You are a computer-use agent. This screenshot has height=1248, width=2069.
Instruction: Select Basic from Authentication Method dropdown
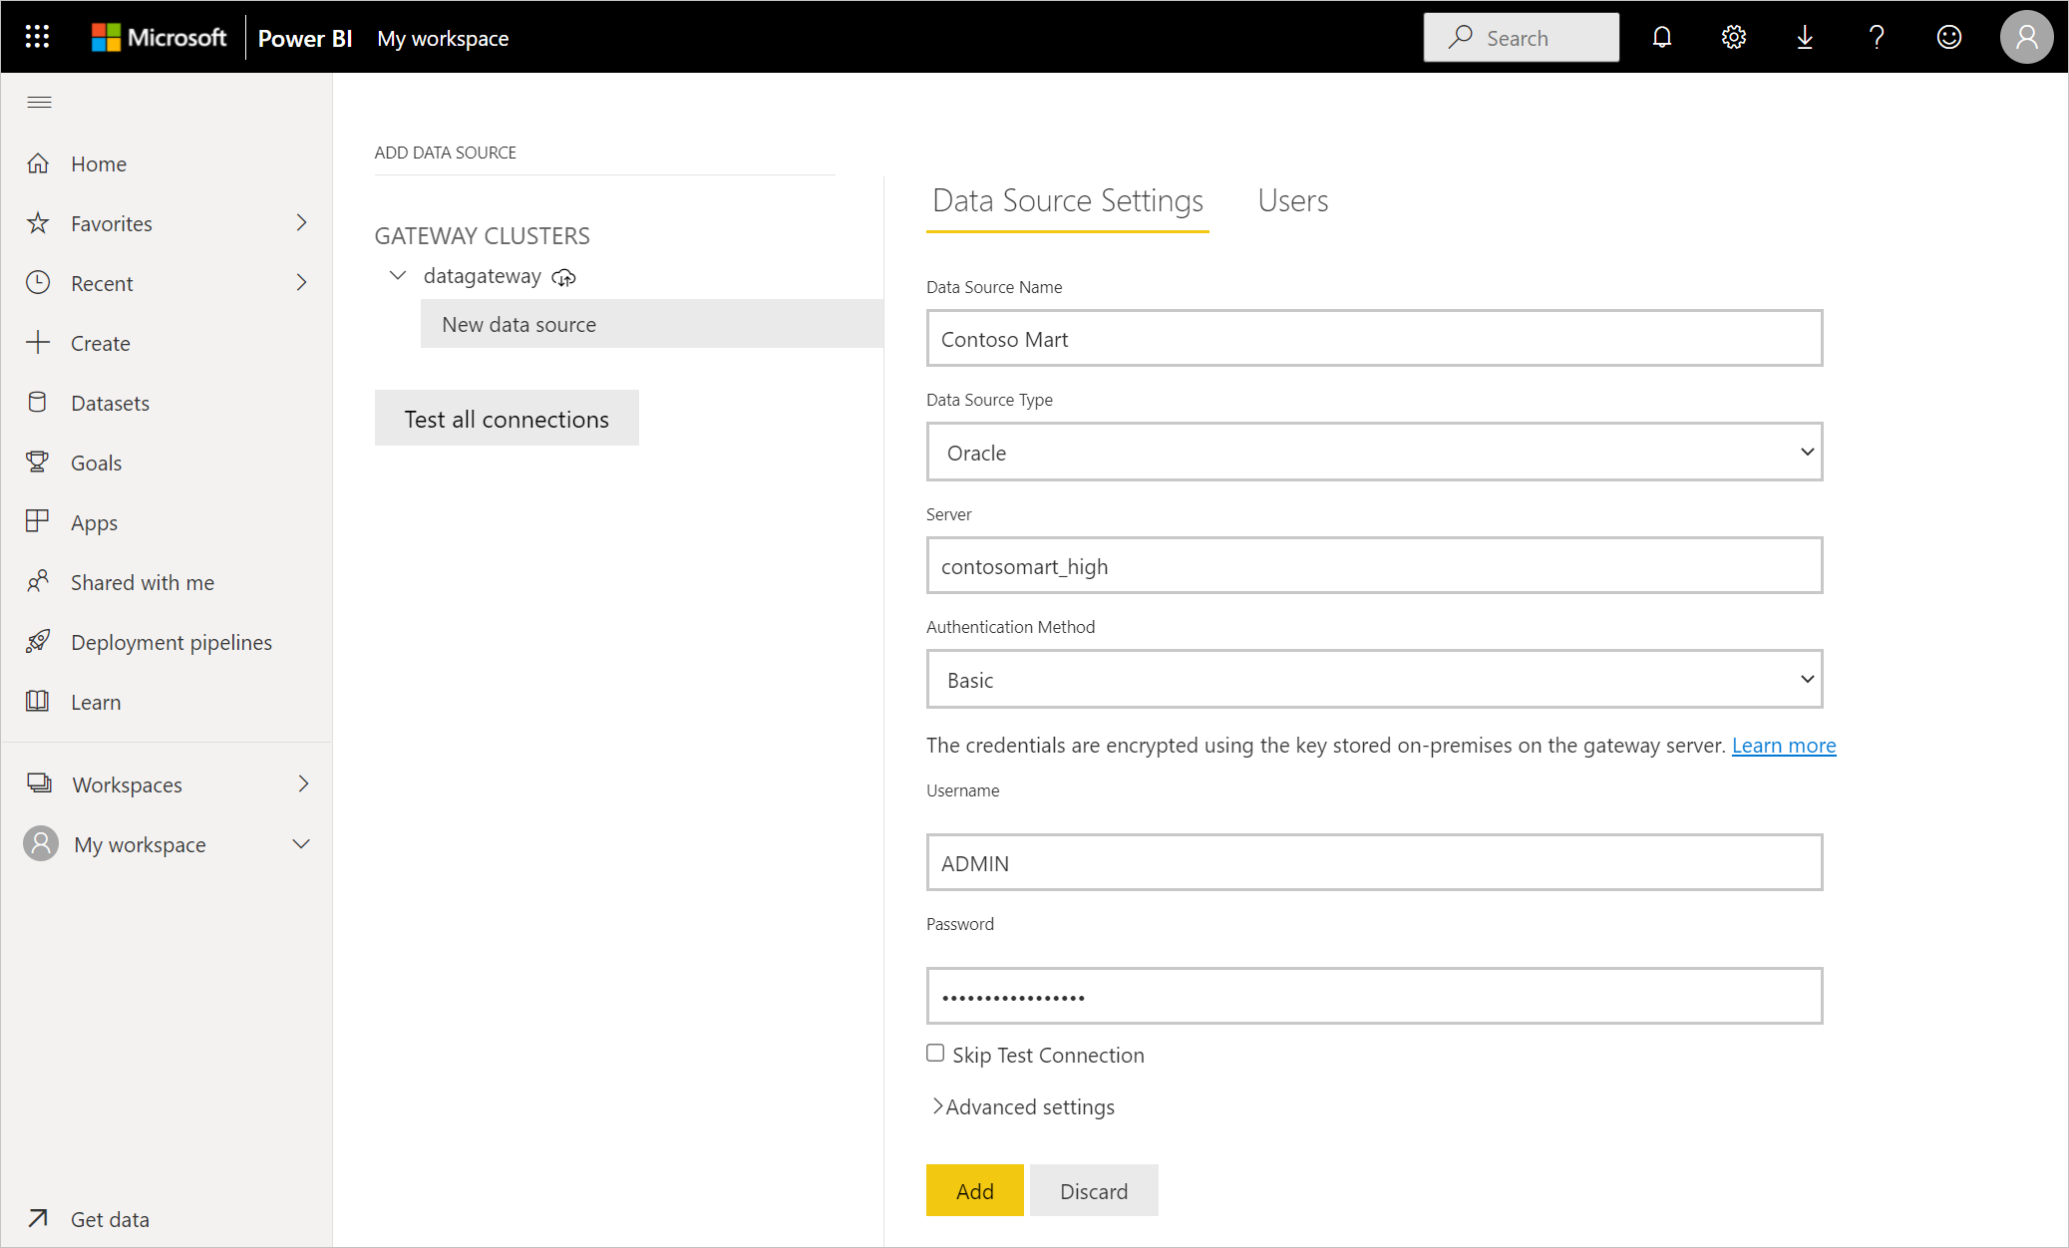tap(1374, 680)
